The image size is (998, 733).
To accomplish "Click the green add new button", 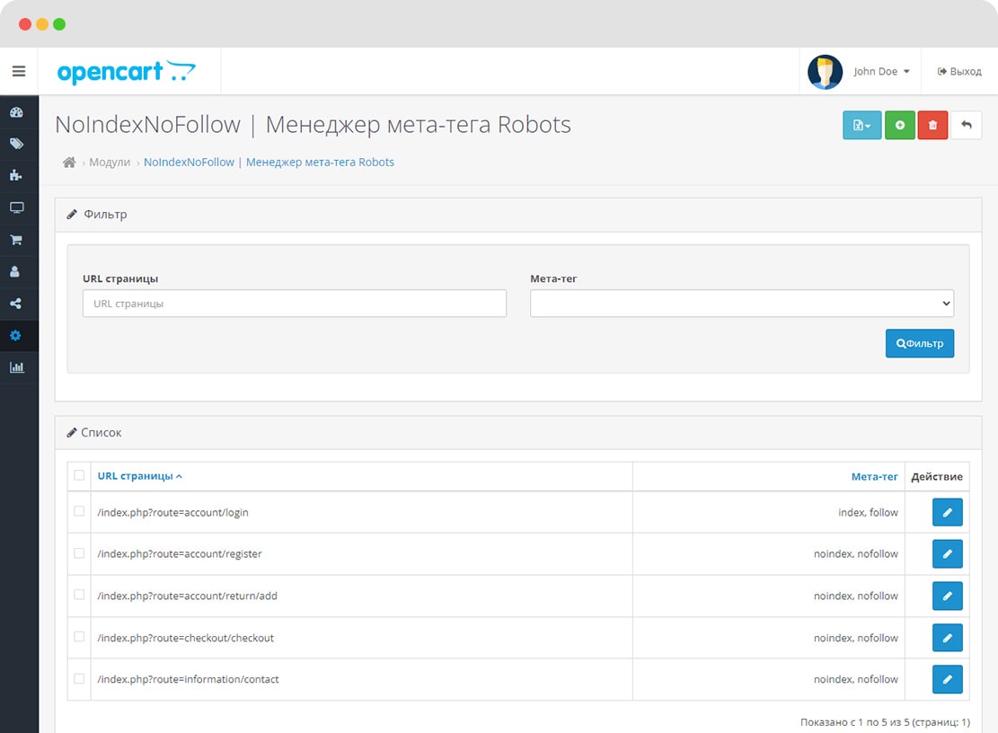I will pos(900,126).
